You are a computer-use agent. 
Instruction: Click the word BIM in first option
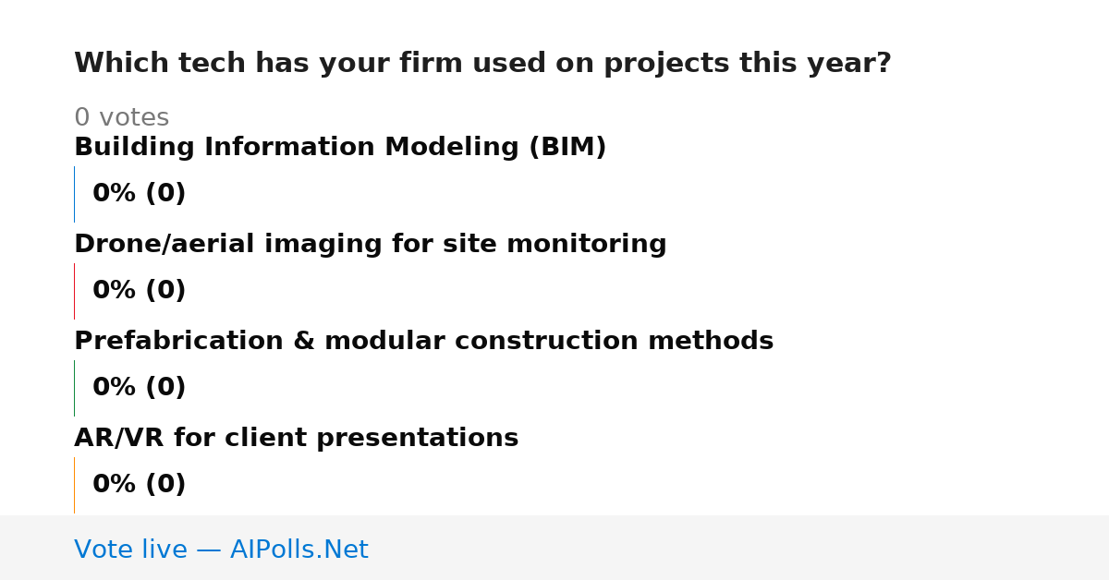click(x=567, y=148)
